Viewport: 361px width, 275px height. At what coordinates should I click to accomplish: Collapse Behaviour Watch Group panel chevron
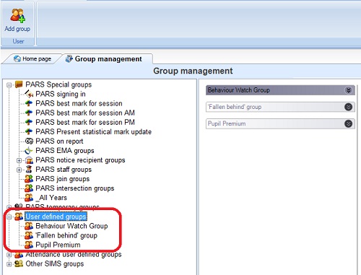[x=348, y=90]
